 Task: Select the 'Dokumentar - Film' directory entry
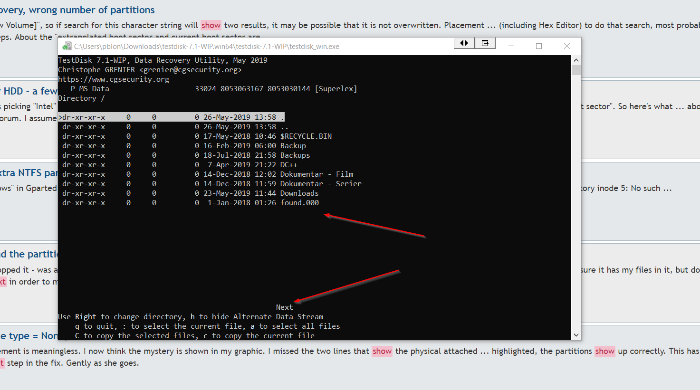(x=208, y=174)
